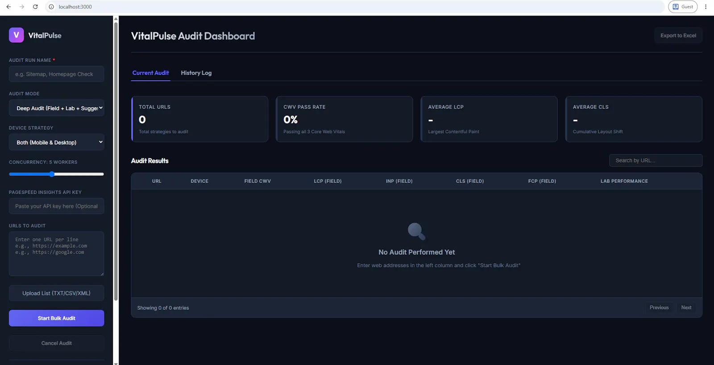
Task: Open the browser three-dot menu
Action: (x=706, y=7)
